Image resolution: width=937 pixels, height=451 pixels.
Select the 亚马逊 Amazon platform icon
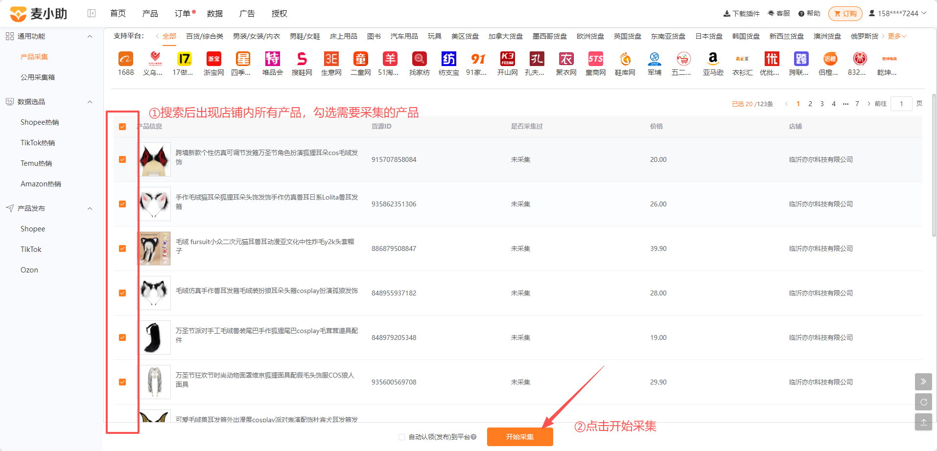713,59
